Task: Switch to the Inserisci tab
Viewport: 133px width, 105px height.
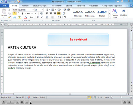Action: coord(25,6)
